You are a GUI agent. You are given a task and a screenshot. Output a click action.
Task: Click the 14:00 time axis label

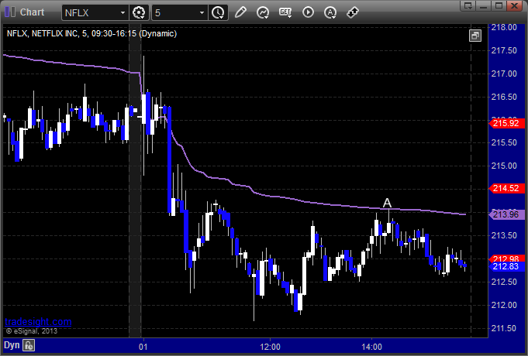pyautogui.click(x=371, y=347)
